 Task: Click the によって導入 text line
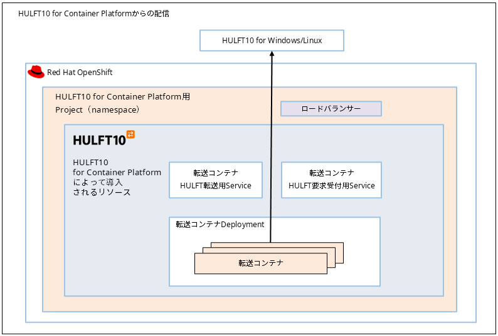(98, 182)
